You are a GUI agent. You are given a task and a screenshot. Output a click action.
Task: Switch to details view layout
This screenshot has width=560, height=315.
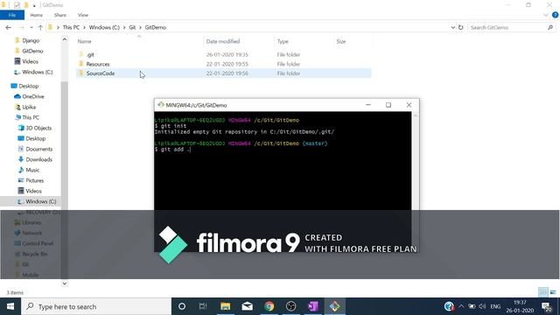click(543, 292)
